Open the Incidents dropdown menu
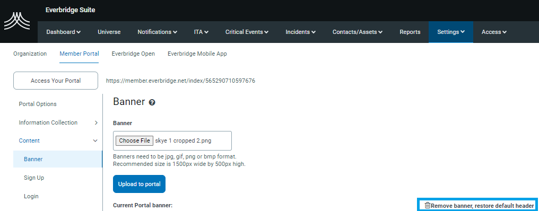Image resolution: width=539 pixels, height=211 pixels. (300, 32)
